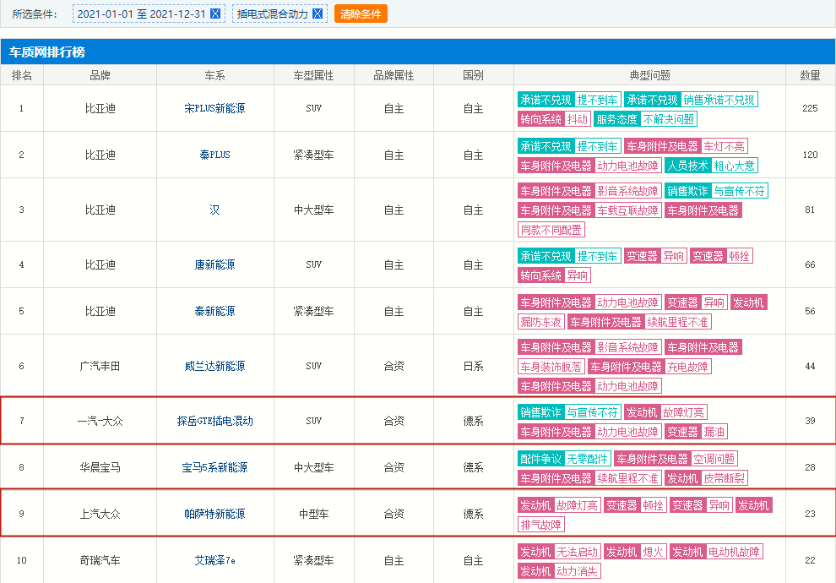Image resolution: width=836 pixels, height=583 pixels.
Task: Click 车身装饰脱落 tag in the 威兰达新能源 row
Action: [551, 367]
